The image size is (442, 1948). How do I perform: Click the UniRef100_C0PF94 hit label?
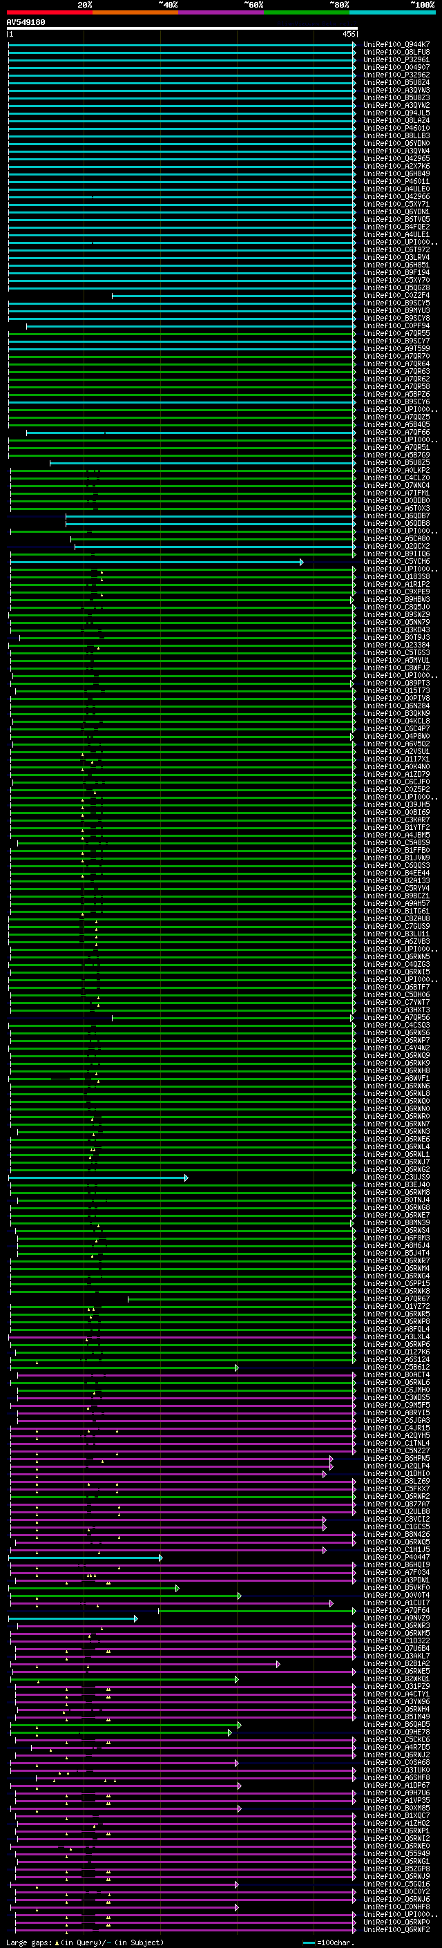point(396,326)
